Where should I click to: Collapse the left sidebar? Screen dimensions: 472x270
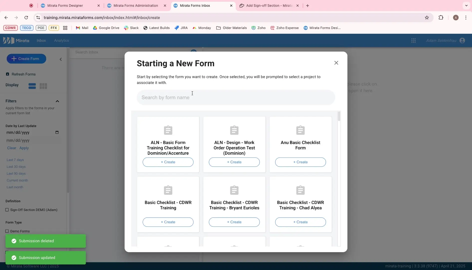[60, 59]
